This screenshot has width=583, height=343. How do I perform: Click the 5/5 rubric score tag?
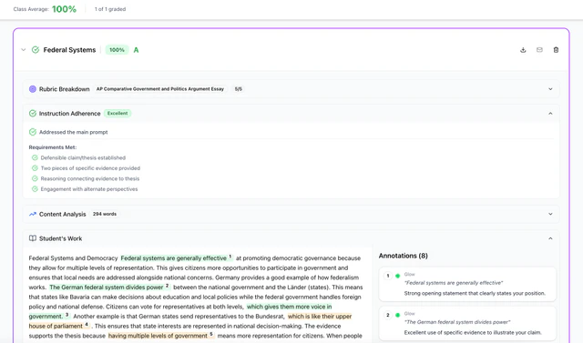coord(239,89)
